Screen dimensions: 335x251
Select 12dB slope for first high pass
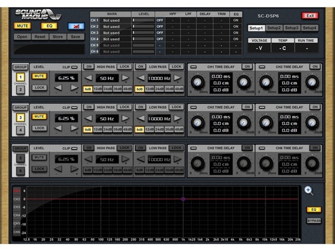98,89
